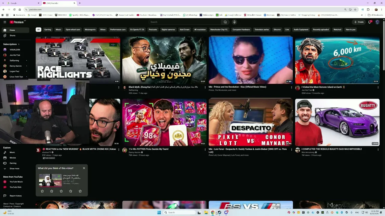Open the Windows Start menu

click(159, 212)
